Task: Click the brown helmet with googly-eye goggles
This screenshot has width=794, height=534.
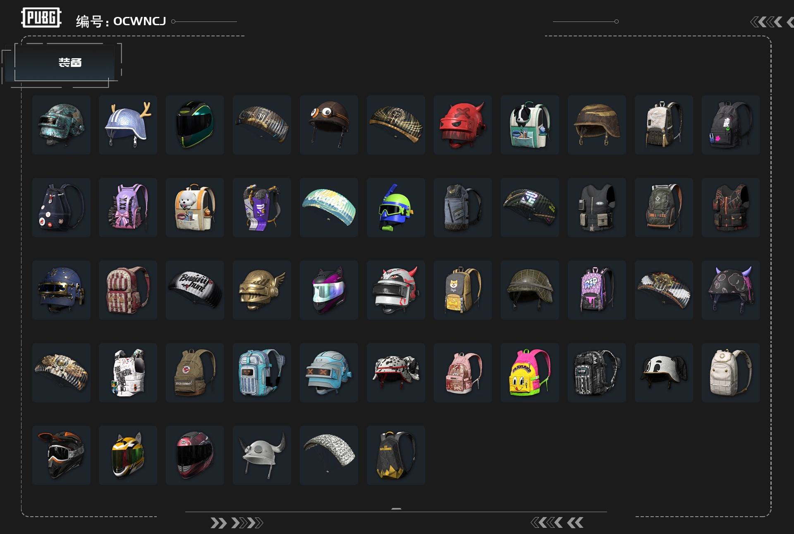Action: pyautogui.click(x=329, y=125)
